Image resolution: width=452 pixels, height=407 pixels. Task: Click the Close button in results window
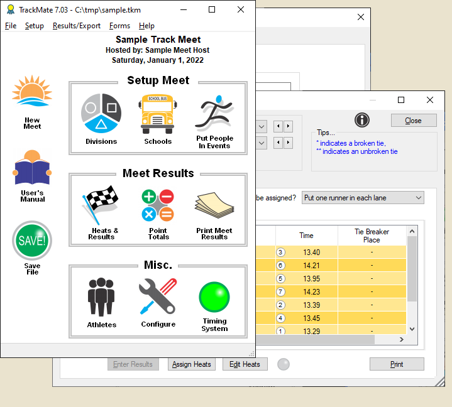tap(414, 121)
